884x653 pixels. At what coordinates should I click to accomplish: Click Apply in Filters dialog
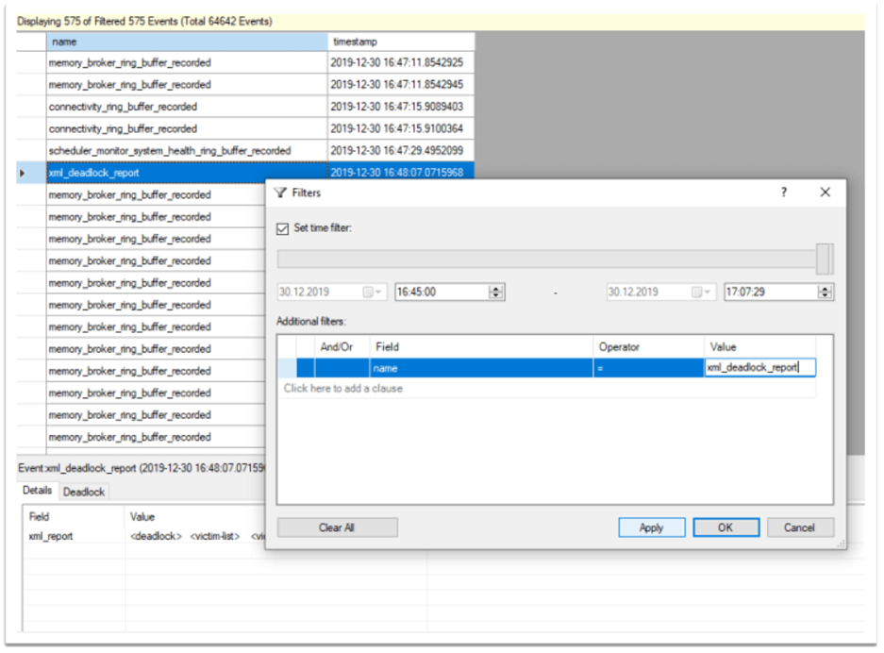coord(652,527)
